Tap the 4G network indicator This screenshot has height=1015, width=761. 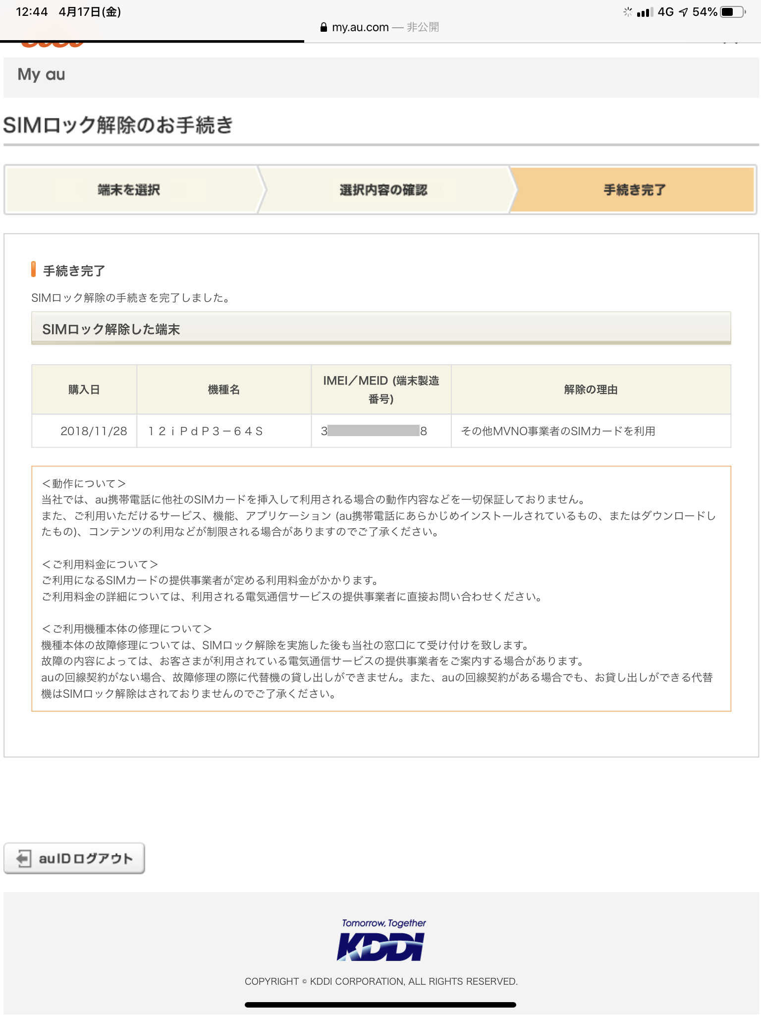[x=666, y=12]
